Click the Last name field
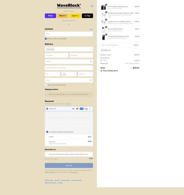This screenshot has width=184, height=195. (x=81, y=55)
